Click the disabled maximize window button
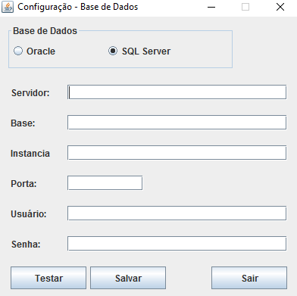This screenshot has height=296, width=297. click(x=245, y=7)
